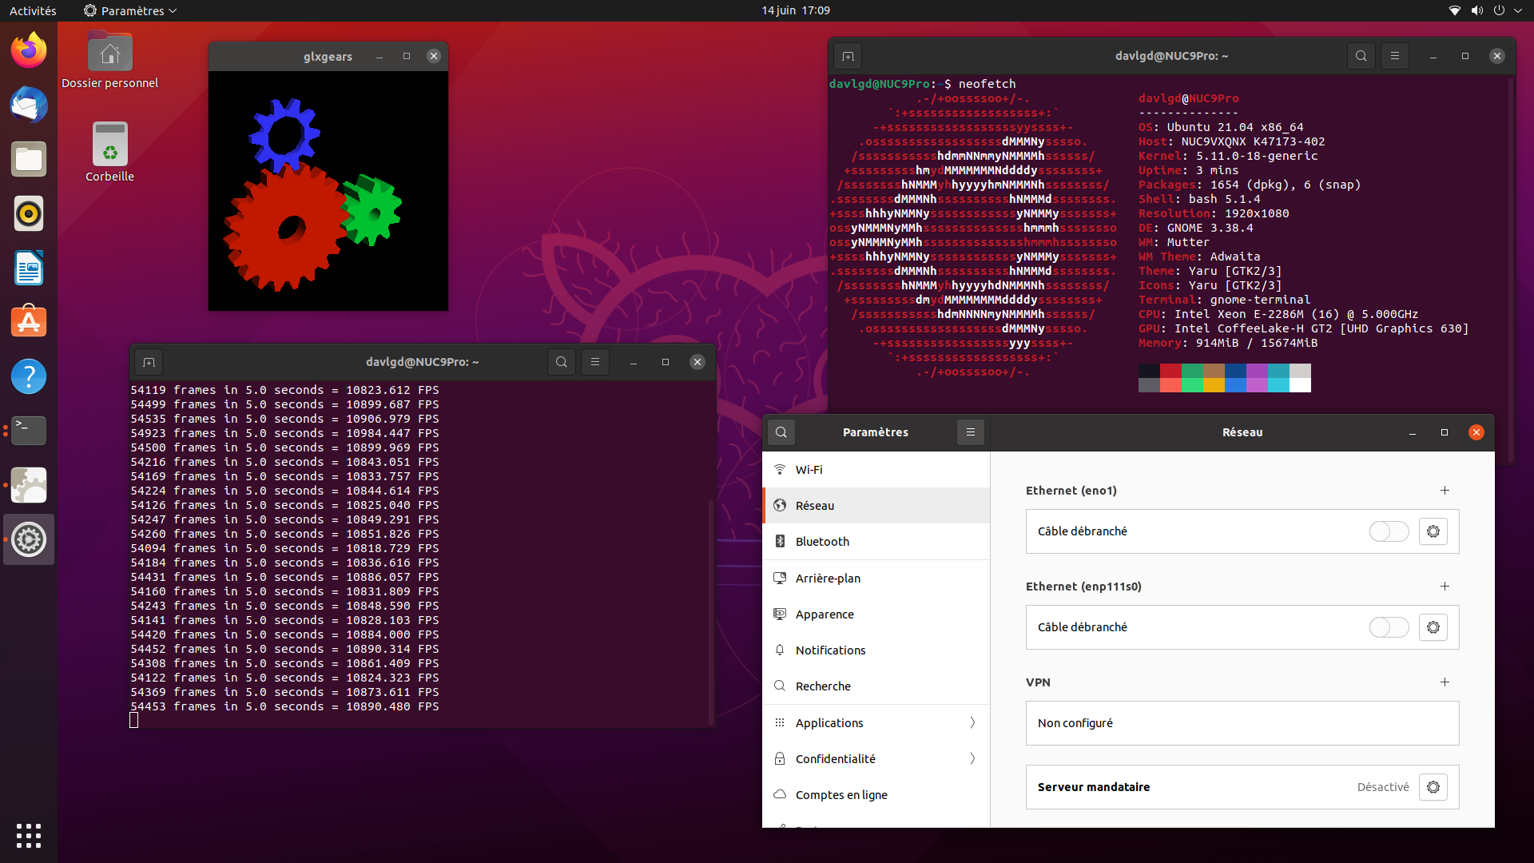
Task: Toggle Ethernet eno1 connection switch
Action: point(1389,531)
